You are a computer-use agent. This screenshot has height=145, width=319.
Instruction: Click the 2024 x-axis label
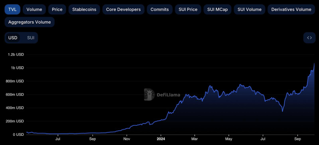pyautogui.click(x=161, y=139)
